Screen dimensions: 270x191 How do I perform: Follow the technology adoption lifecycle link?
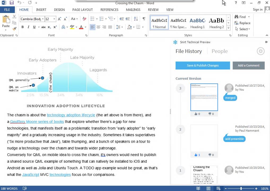pos(71,115)
